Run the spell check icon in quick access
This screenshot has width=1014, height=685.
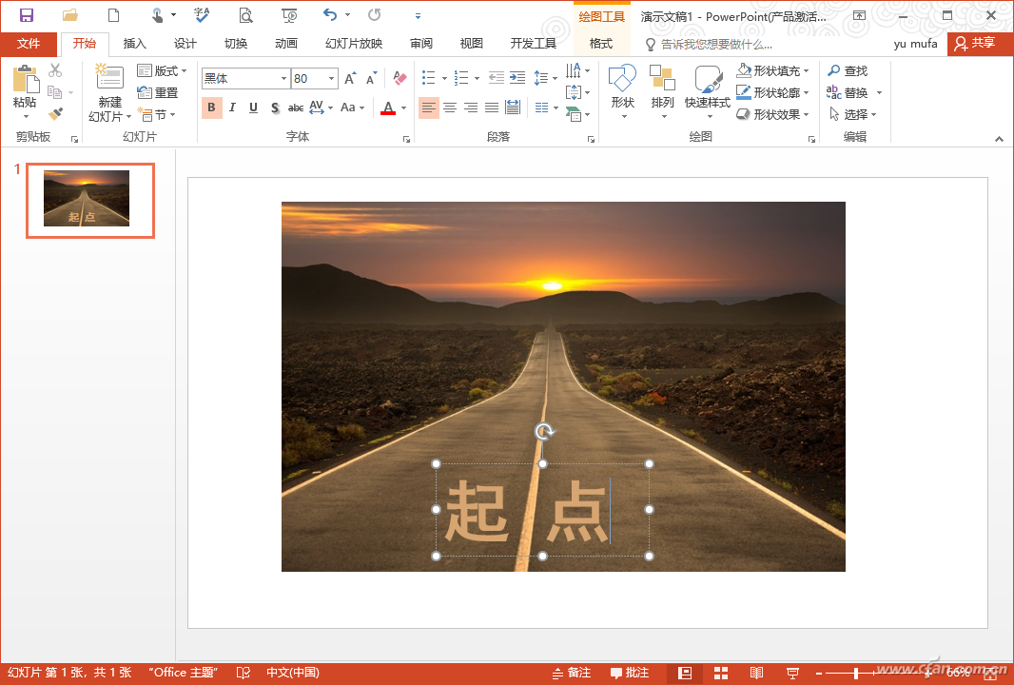click(201, 15)
